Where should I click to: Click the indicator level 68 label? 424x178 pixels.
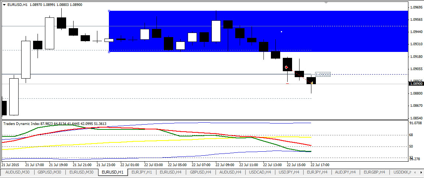click(411, 135)
